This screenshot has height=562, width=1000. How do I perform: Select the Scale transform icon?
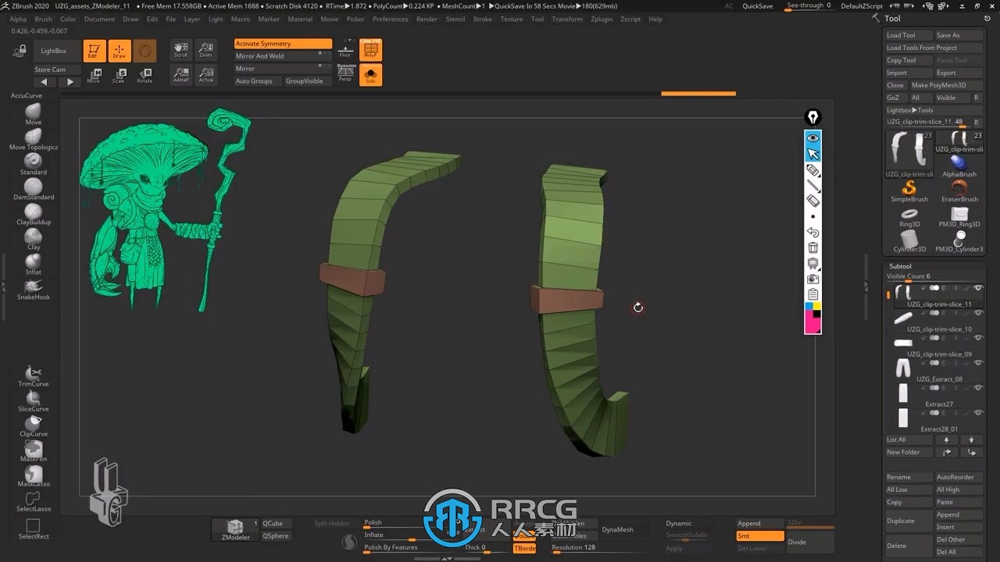pos(119,75)
